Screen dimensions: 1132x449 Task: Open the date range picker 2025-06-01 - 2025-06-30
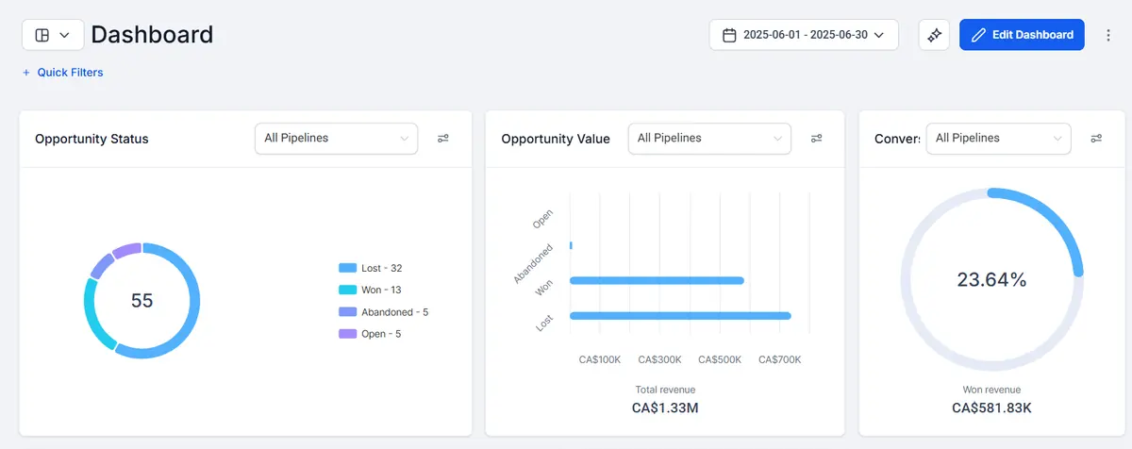tap(804, 35)
